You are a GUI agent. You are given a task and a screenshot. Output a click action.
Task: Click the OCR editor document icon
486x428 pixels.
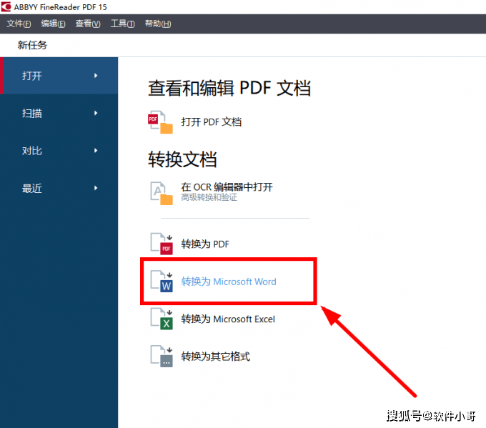(162, 193)
